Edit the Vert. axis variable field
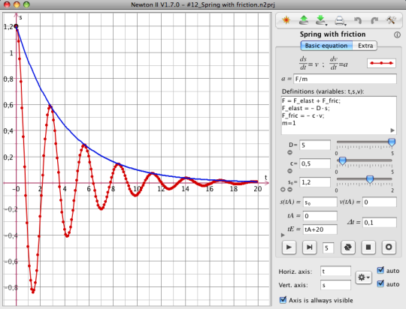406x309 pixels. 335,285
